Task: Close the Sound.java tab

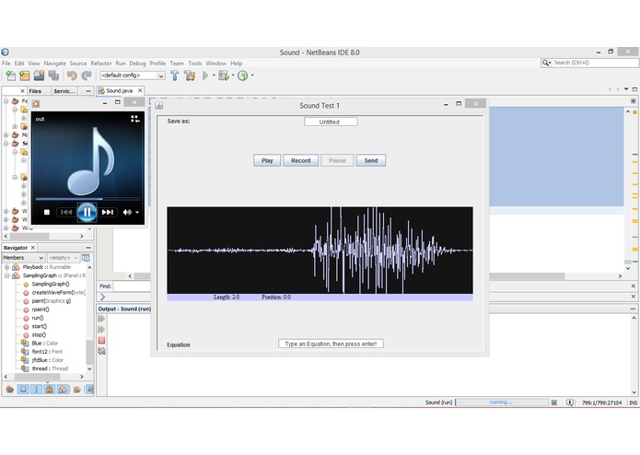Action: click(x=140, y=90)
